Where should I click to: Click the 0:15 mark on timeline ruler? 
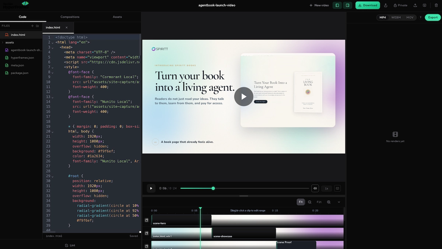tap(275, 211)
